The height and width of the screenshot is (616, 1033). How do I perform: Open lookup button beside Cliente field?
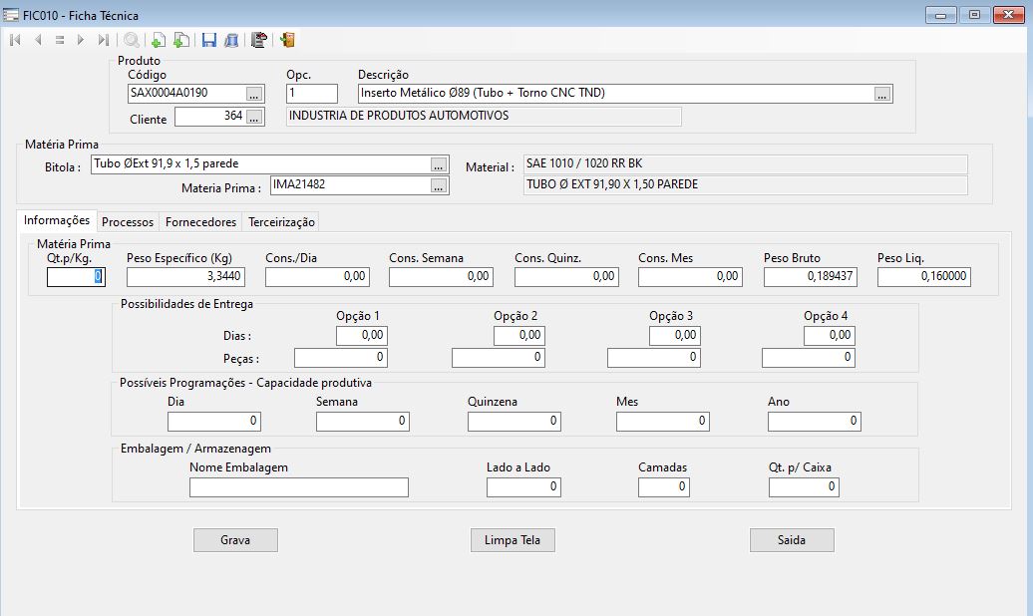254,118
